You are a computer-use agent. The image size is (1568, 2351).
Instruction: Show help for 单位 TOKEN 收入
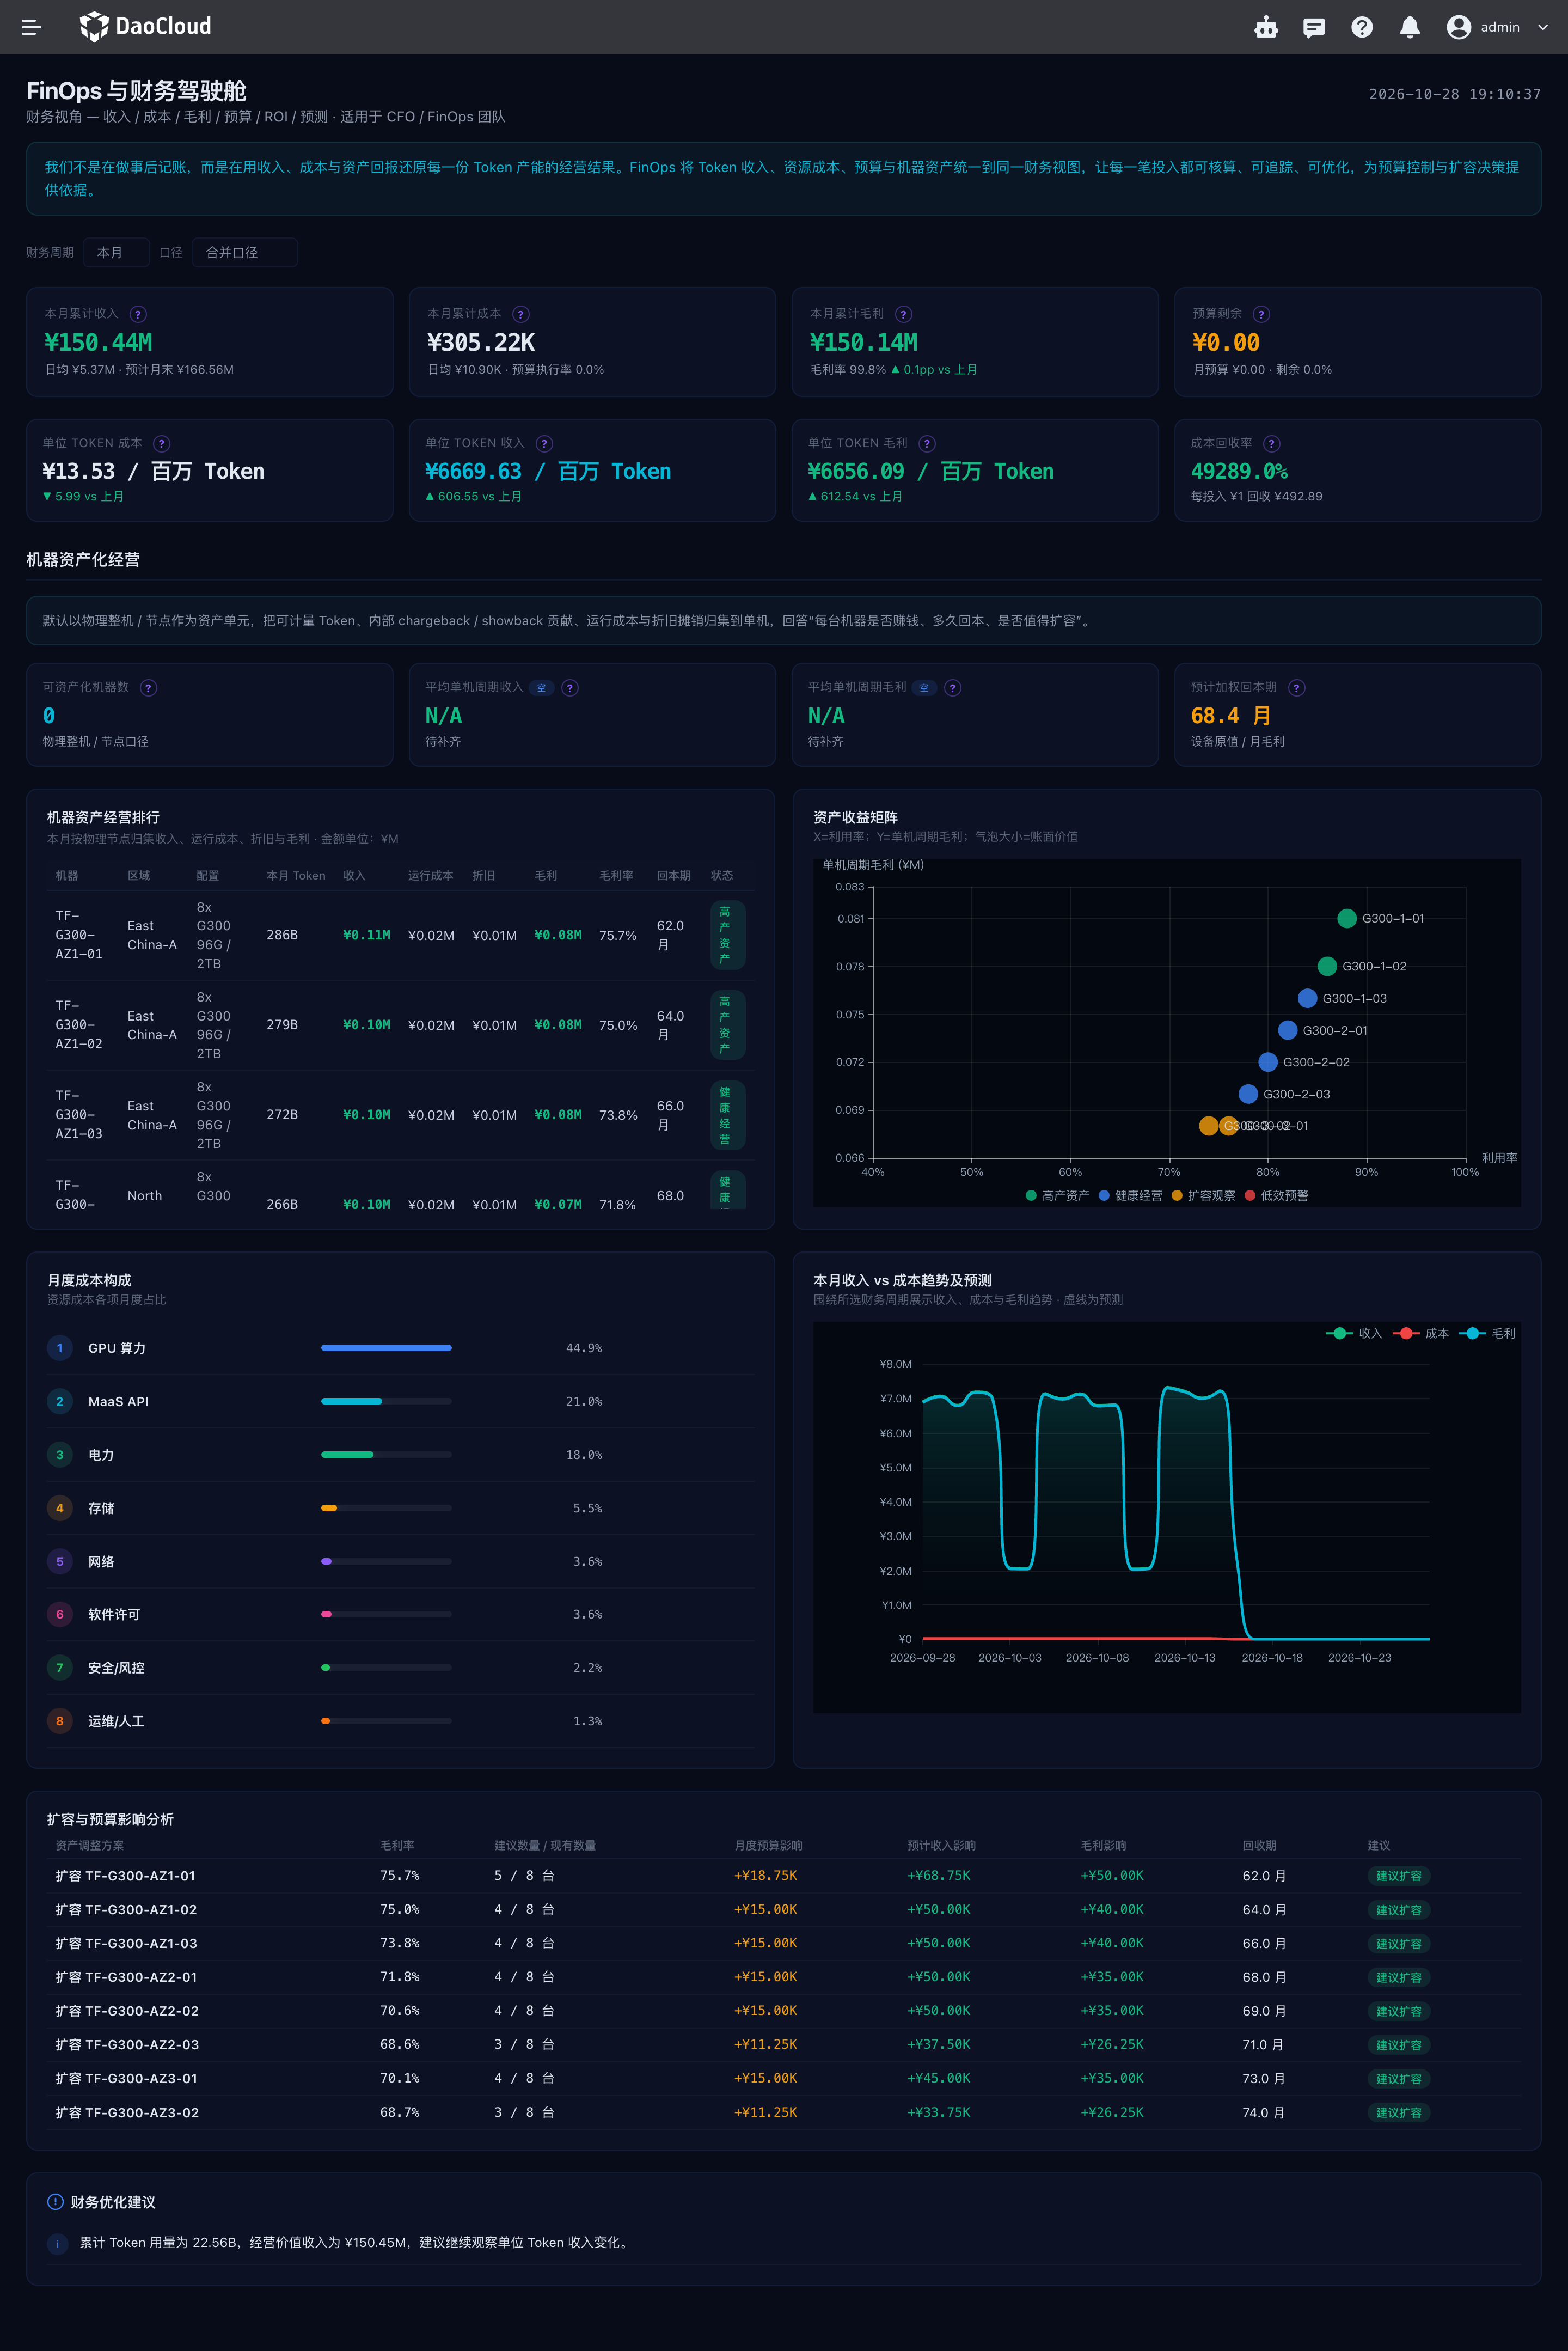(545, 443)
